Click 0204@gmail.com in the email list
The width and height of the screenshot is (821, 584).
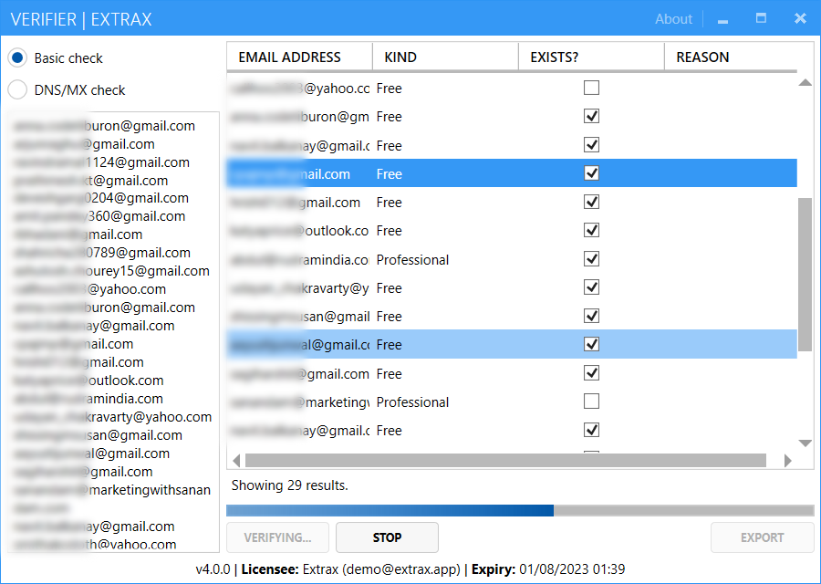tap(101, 198)
